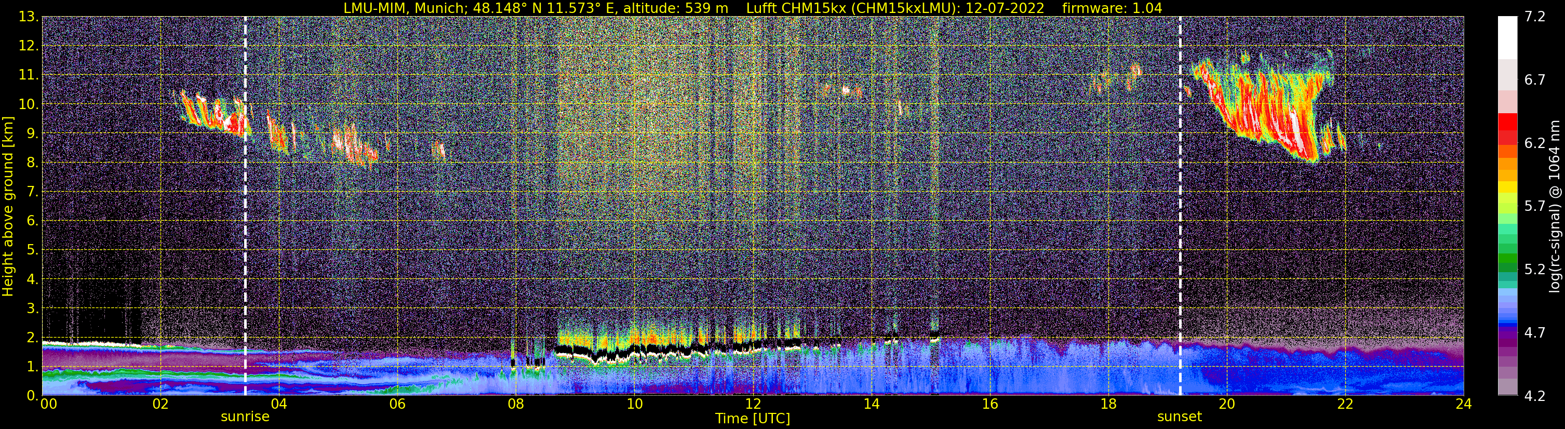Select the height-axis tick '9.'

coord(32,133)
